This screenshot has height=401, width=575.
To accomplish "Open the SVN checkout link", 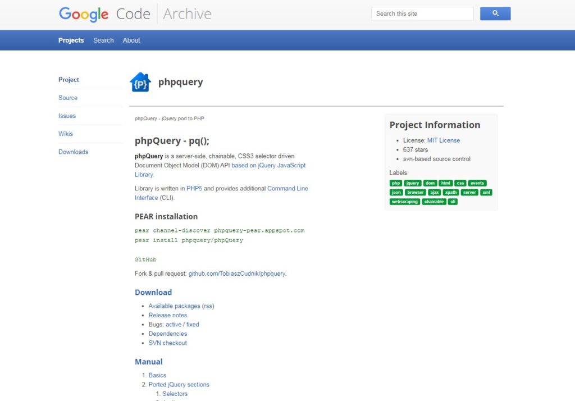I will tap(167, 343).
